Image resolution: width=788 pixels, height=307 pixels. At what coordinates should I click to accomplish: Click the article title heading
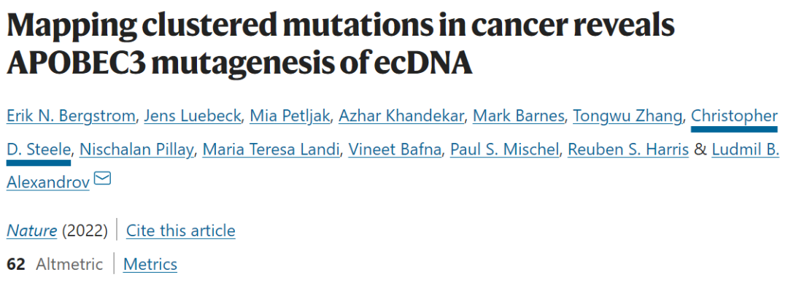[x=340, y=44]
